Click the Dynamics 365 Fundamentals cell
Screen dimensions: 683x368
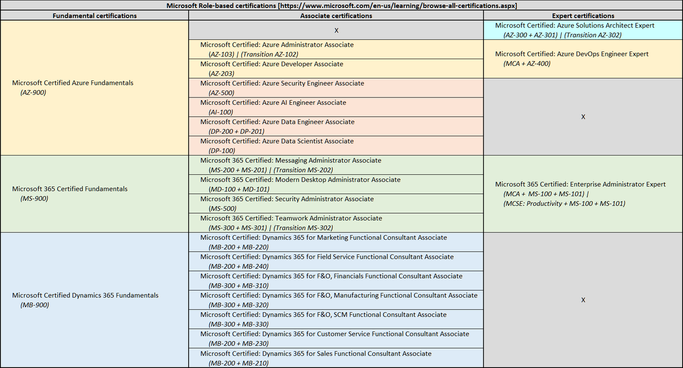pos(94,300)
